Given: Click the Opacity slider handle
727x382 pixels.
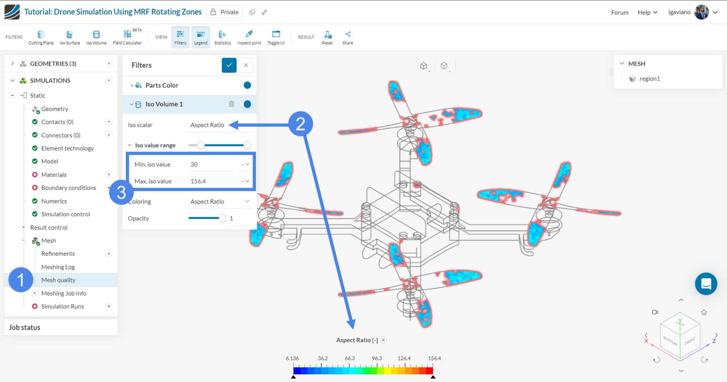Looking at the screenshot, I should point(222,218).
